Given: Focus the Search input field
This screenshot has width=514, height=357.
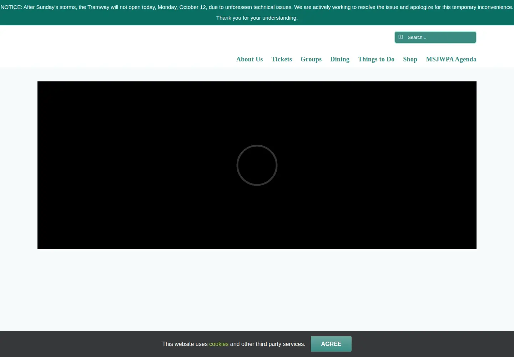Looking at the screenshot, I should [x=435, y=37].
